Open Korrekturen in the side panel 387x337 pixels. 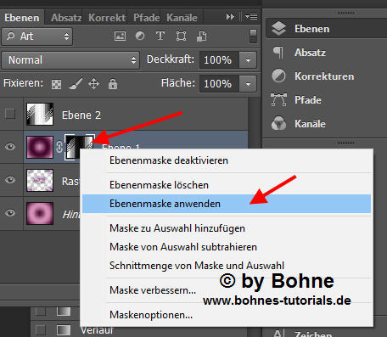tap(324, 76)
